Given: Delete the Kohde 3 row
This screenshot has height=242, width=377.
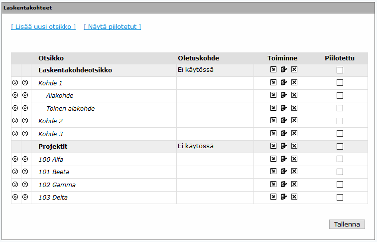Looking at the screenshot, I should [294, 133].
